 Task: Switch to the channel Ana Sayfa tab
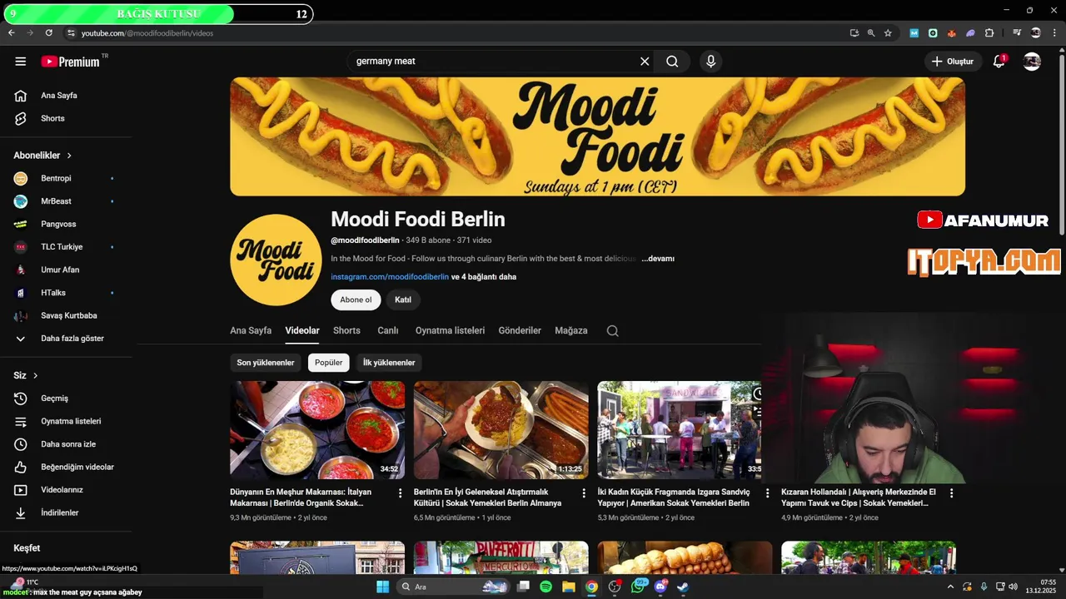251,330
